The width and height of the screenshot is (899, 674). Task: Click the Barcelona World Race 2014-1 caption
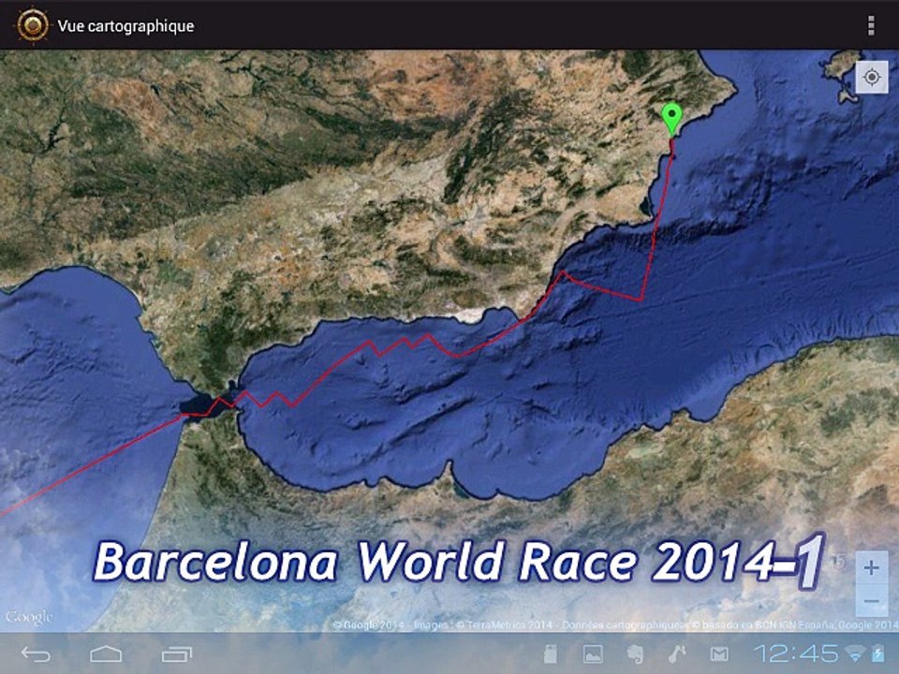pos(459,562)
